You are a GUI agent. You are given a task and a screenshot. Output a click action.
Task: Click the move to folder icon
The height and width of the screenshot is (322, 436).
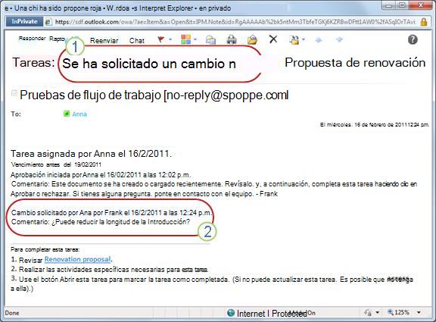tap(294, 40)
